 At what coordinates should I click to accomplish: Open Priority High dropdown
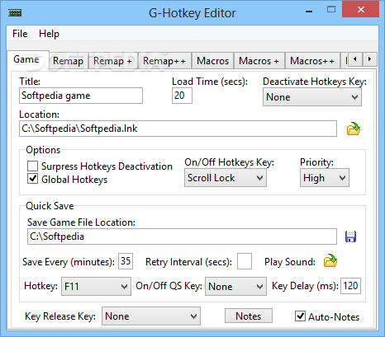pos(325,178)
